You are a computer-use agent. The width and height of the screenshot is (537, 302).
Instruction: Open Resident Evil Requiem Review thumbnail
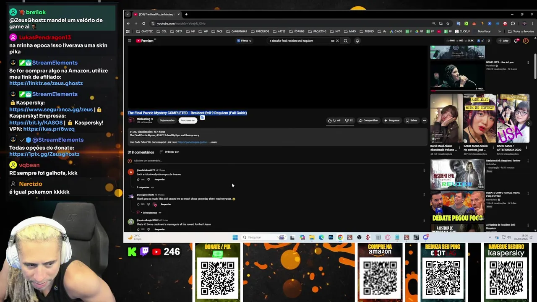click(x=457, y=174)
